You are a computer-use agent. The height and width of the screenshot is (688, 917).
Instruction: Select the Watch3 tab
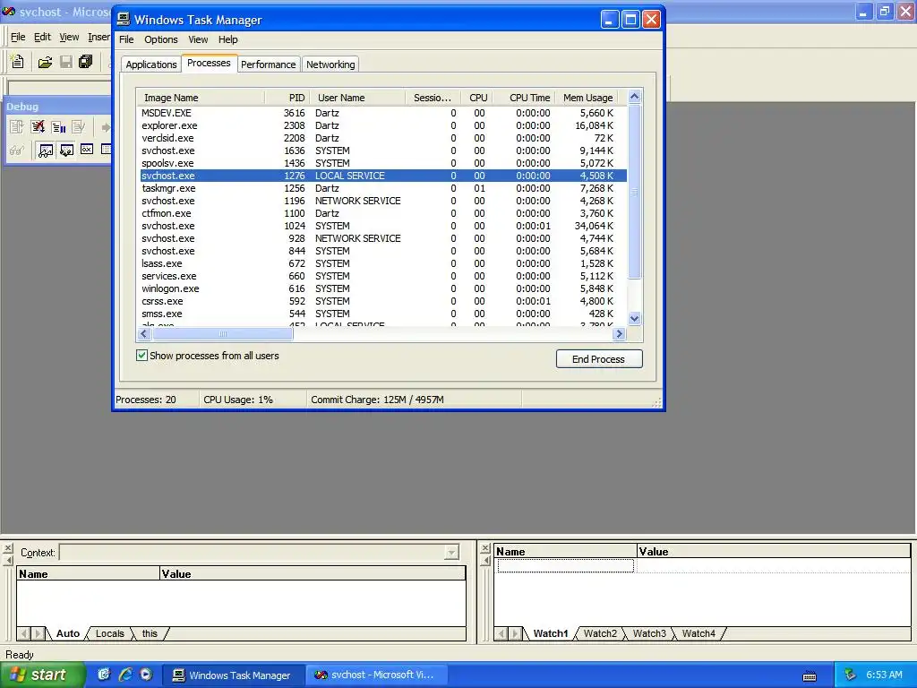click(x=649, y=633)
